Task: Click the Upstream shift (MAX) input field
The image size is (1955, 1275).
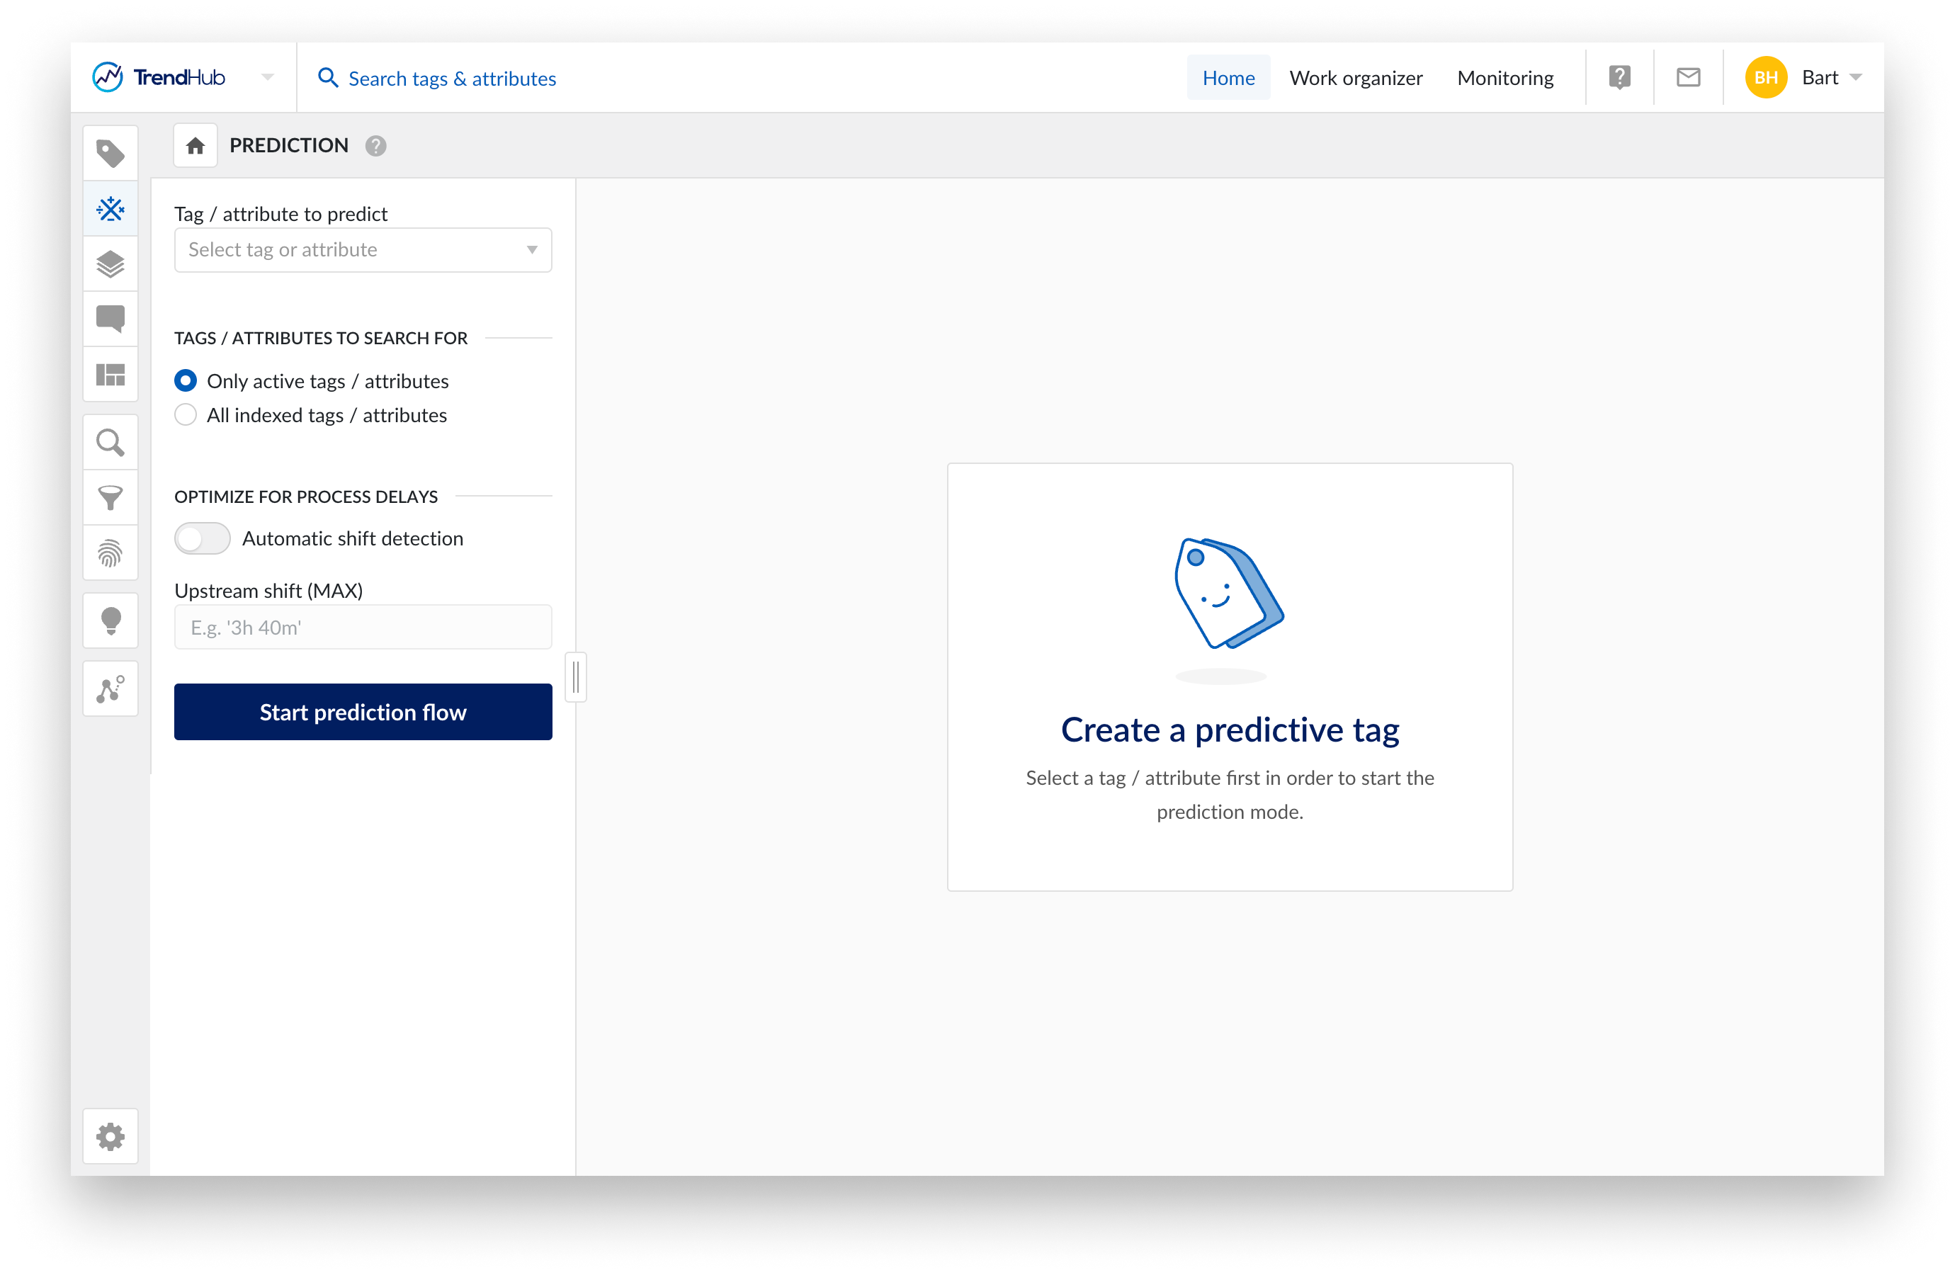Action: [x=362, y=628]
